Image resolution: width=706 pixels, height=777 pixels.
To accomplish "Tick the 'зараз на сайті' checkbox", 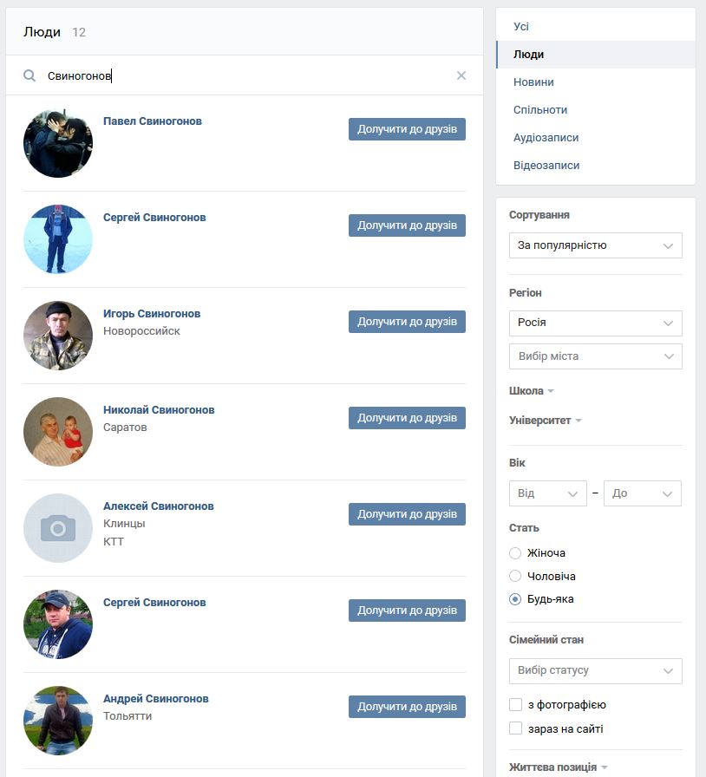I will pyautogui.click(x=515, y=728).
